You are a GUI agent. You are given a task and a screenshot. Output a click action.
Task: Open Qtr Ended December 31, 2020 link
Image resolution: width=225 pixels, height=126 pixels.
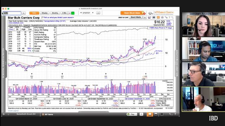click(x=137, y=99)
